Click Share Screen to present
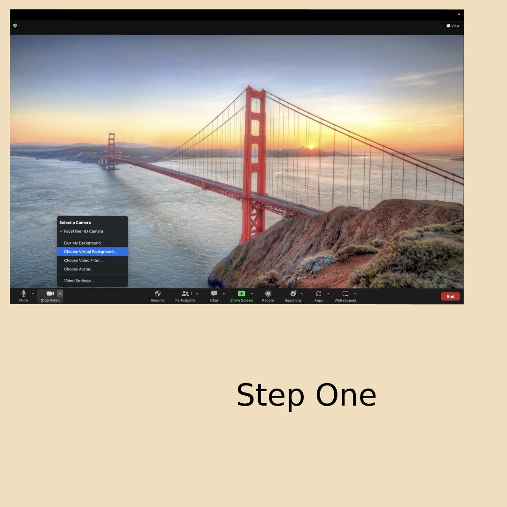This screenshot has height=507, width=507. [241, 296]
